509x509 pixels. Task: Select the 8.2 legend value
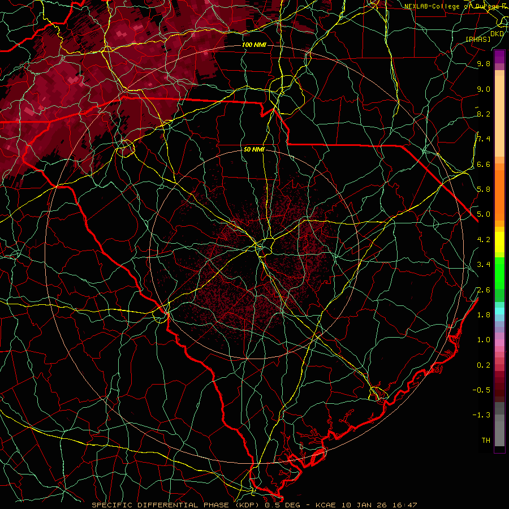click(x=484, y=114)
